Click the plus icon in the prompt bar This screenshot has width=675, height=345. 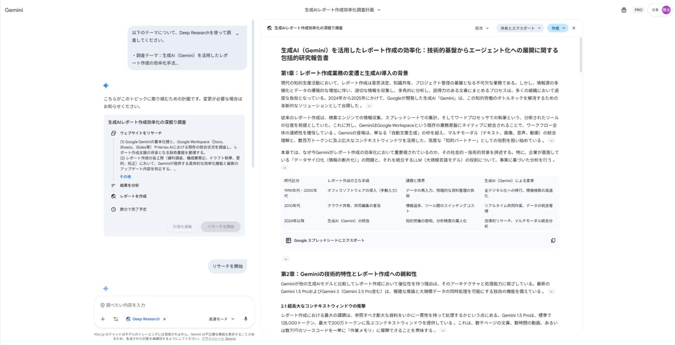[103, 319]
